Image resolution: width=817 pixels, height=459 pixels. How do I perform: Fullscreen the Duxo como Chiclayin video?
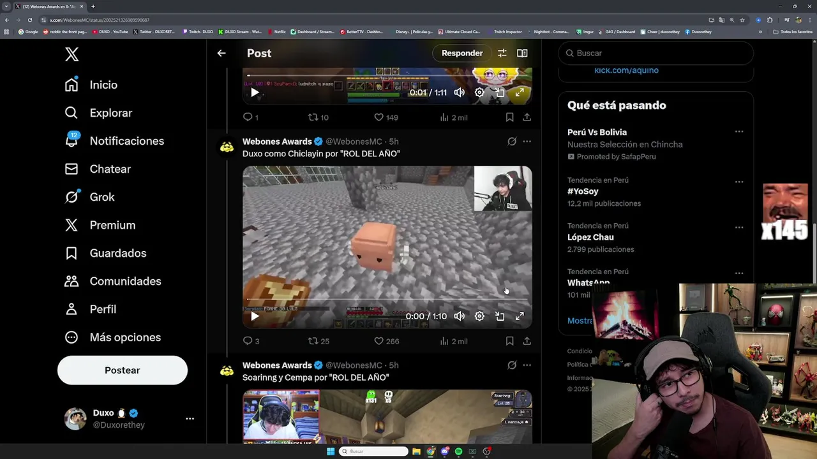point(520,316)
